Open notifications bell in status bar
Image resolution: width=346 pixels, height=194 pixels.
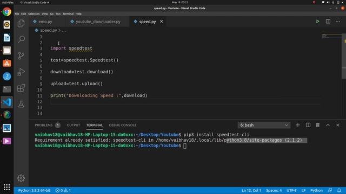tap(339, 190)
